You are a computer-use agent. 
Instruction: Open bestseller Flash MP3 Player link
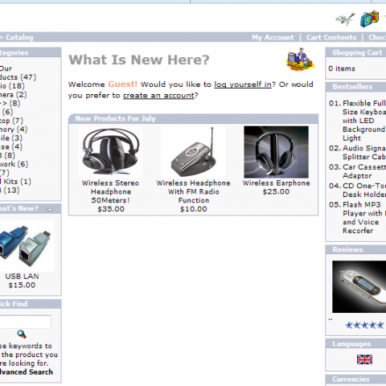[364, 218]
